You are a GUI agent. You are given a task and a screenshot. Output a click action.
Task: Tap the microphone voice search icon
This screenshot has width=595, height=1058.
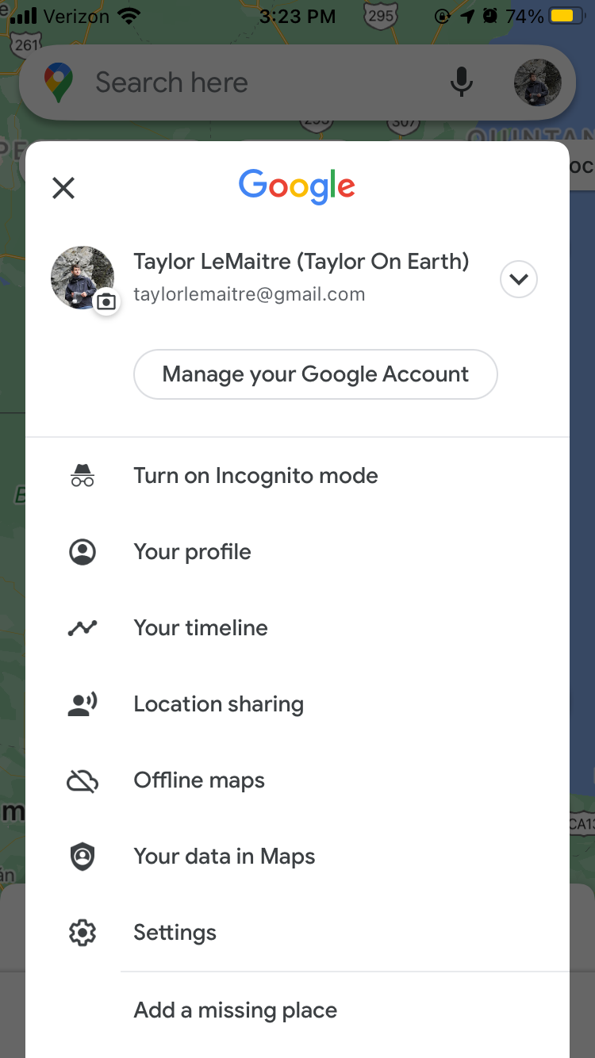tap(462, 82)
